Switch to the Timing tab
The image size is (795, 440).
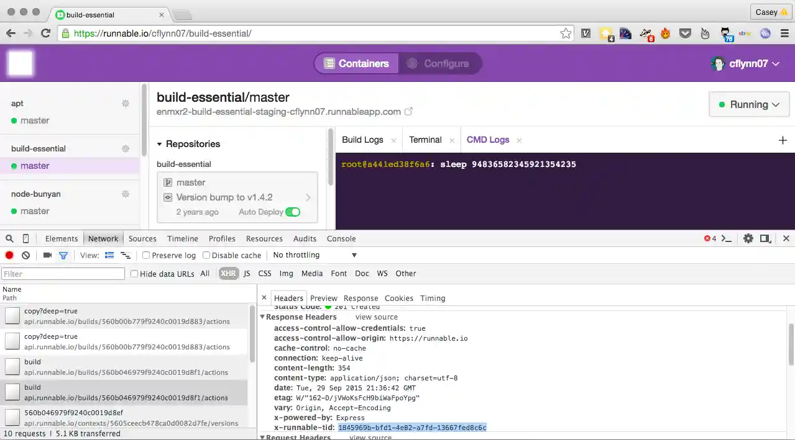pyautogui.click(x=433, y=299)
